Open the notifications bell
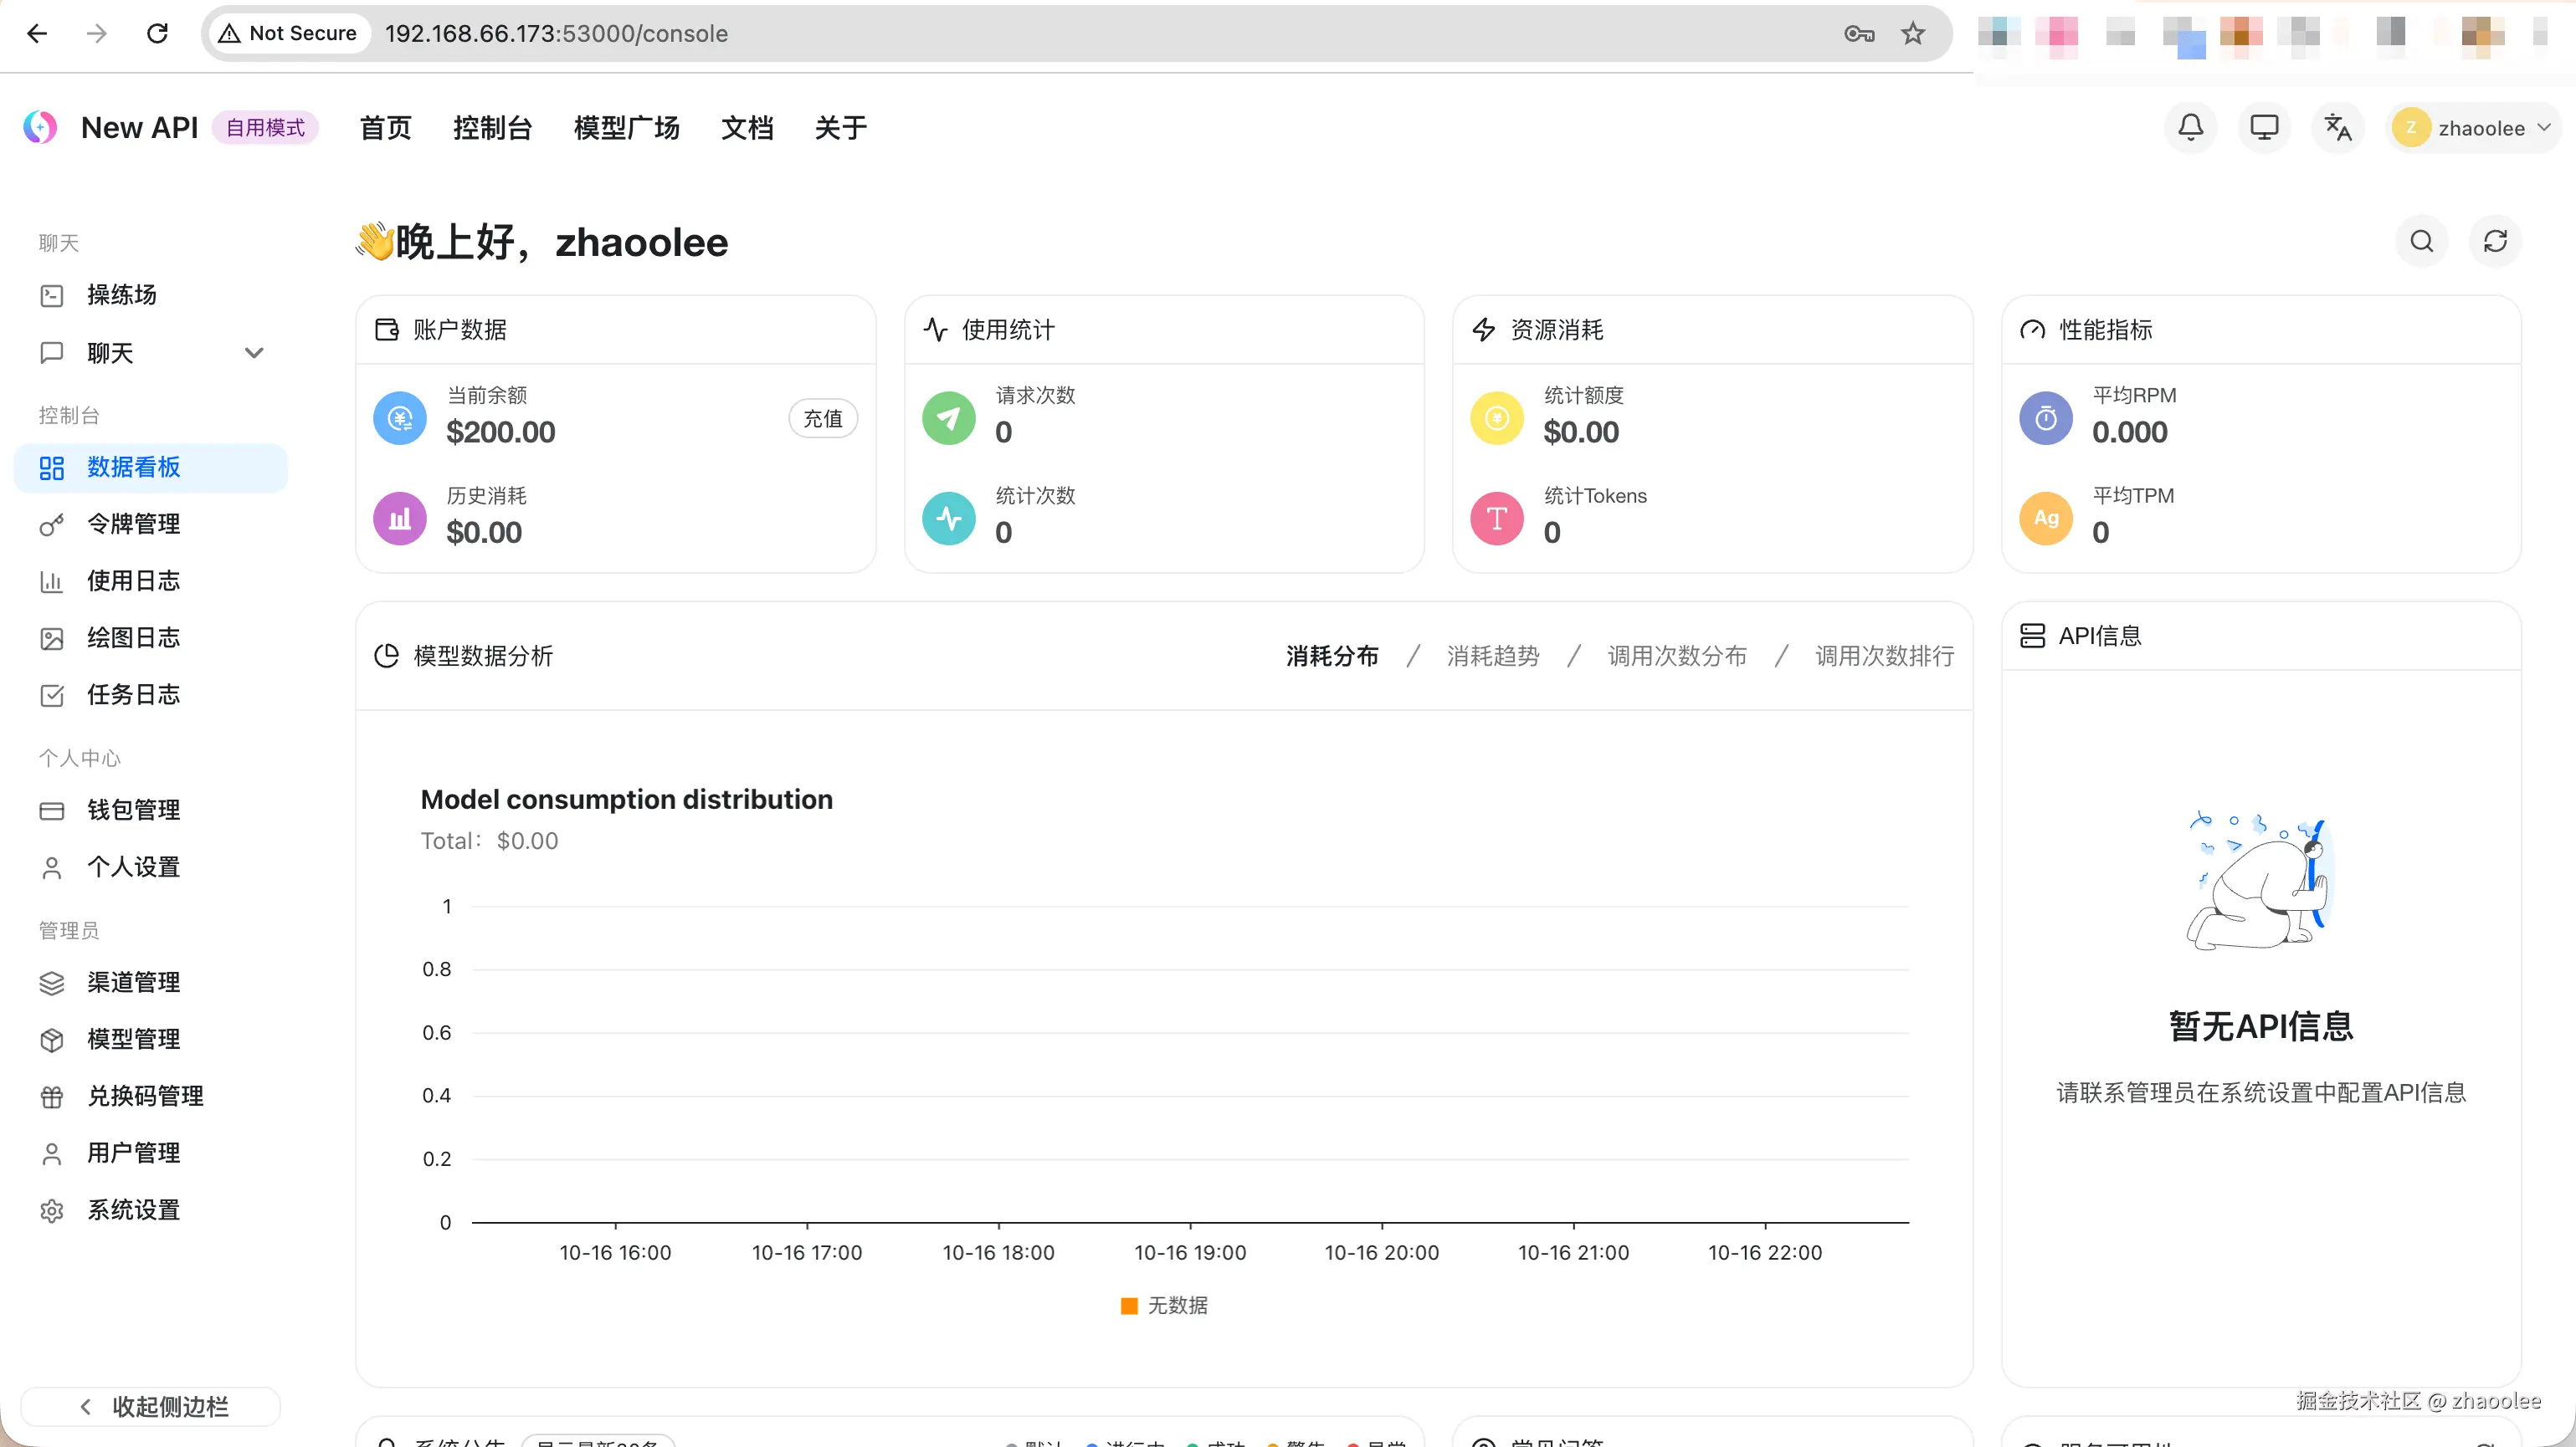The width and height of the screenshot is (2576, 1447). (x=2190, y=128)
